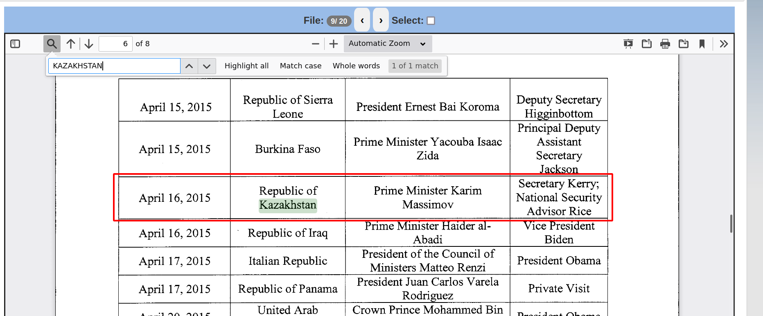Open the Automatic Zoom dropdown
Image resolution: width=763 pixels, height=316 pixels.
[388, 44]
